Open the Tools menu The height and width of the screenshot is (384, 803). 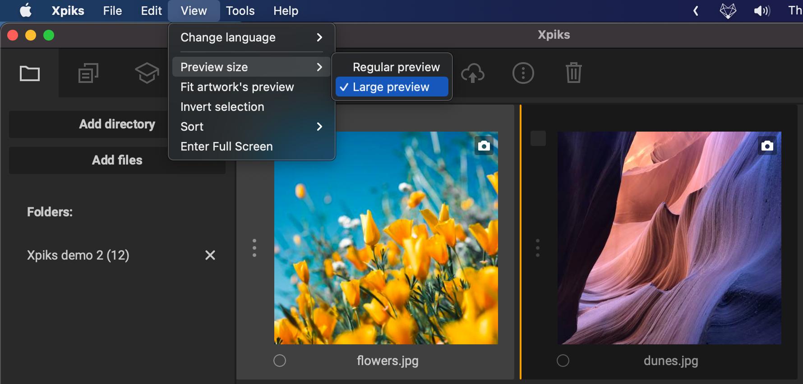point(240,10)
